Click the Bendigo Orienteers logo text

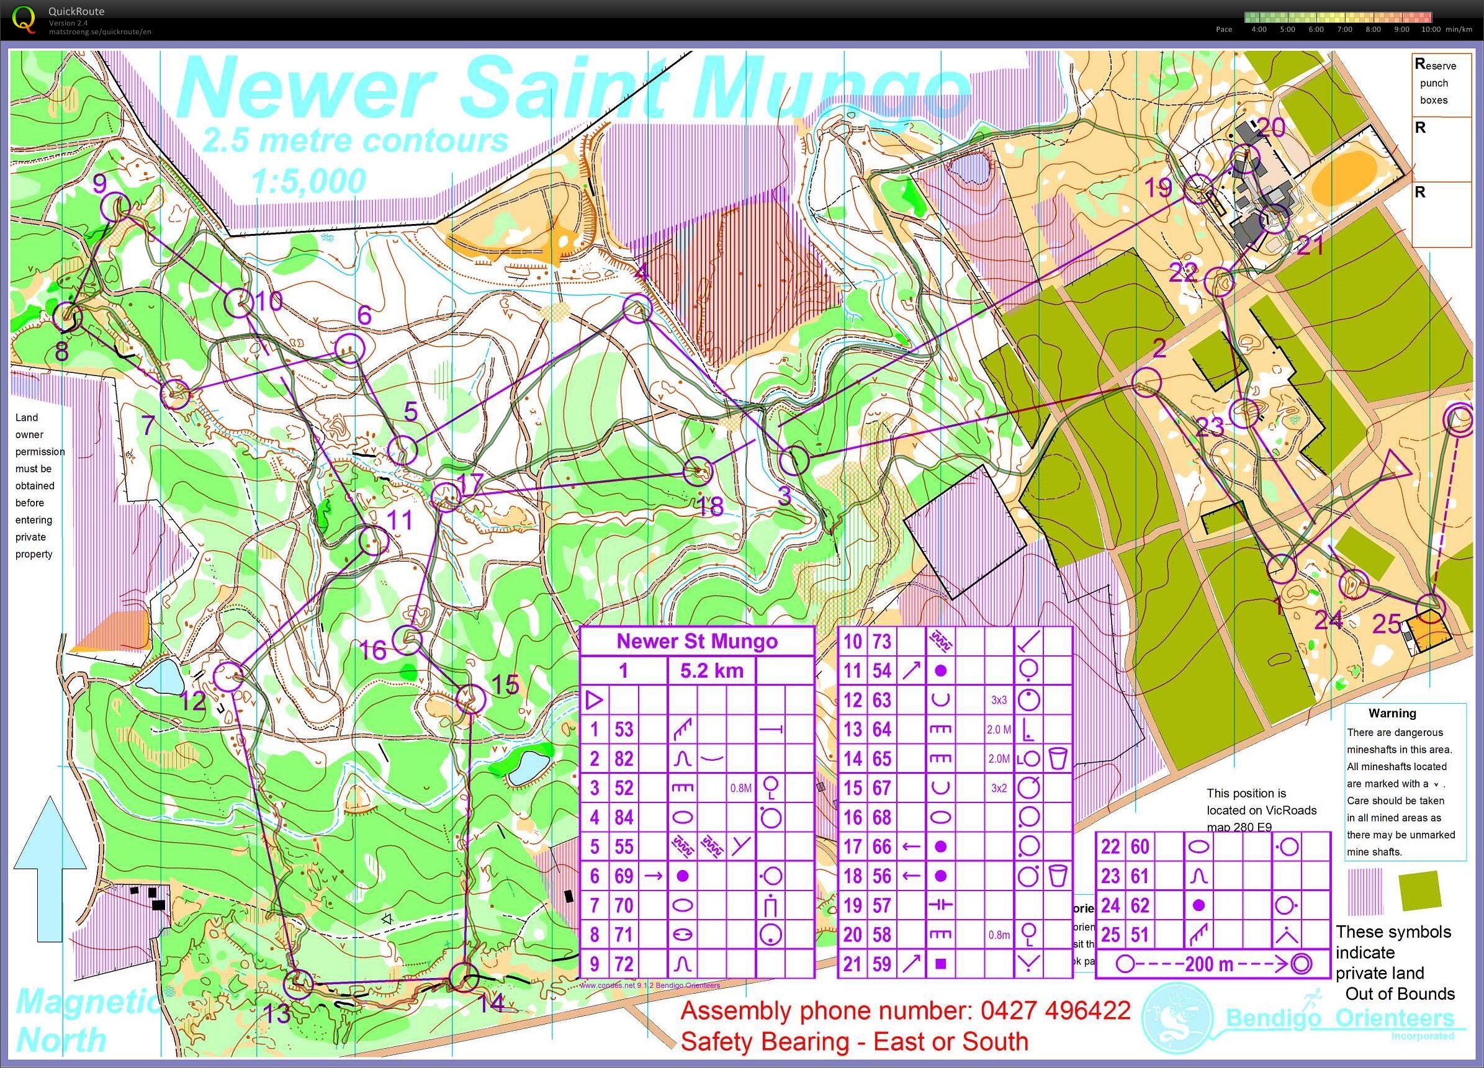point(1339,1018)
